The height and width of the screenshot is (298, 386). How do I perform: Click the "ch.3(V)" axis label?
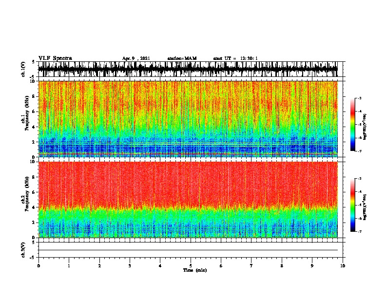pos(23,250)
